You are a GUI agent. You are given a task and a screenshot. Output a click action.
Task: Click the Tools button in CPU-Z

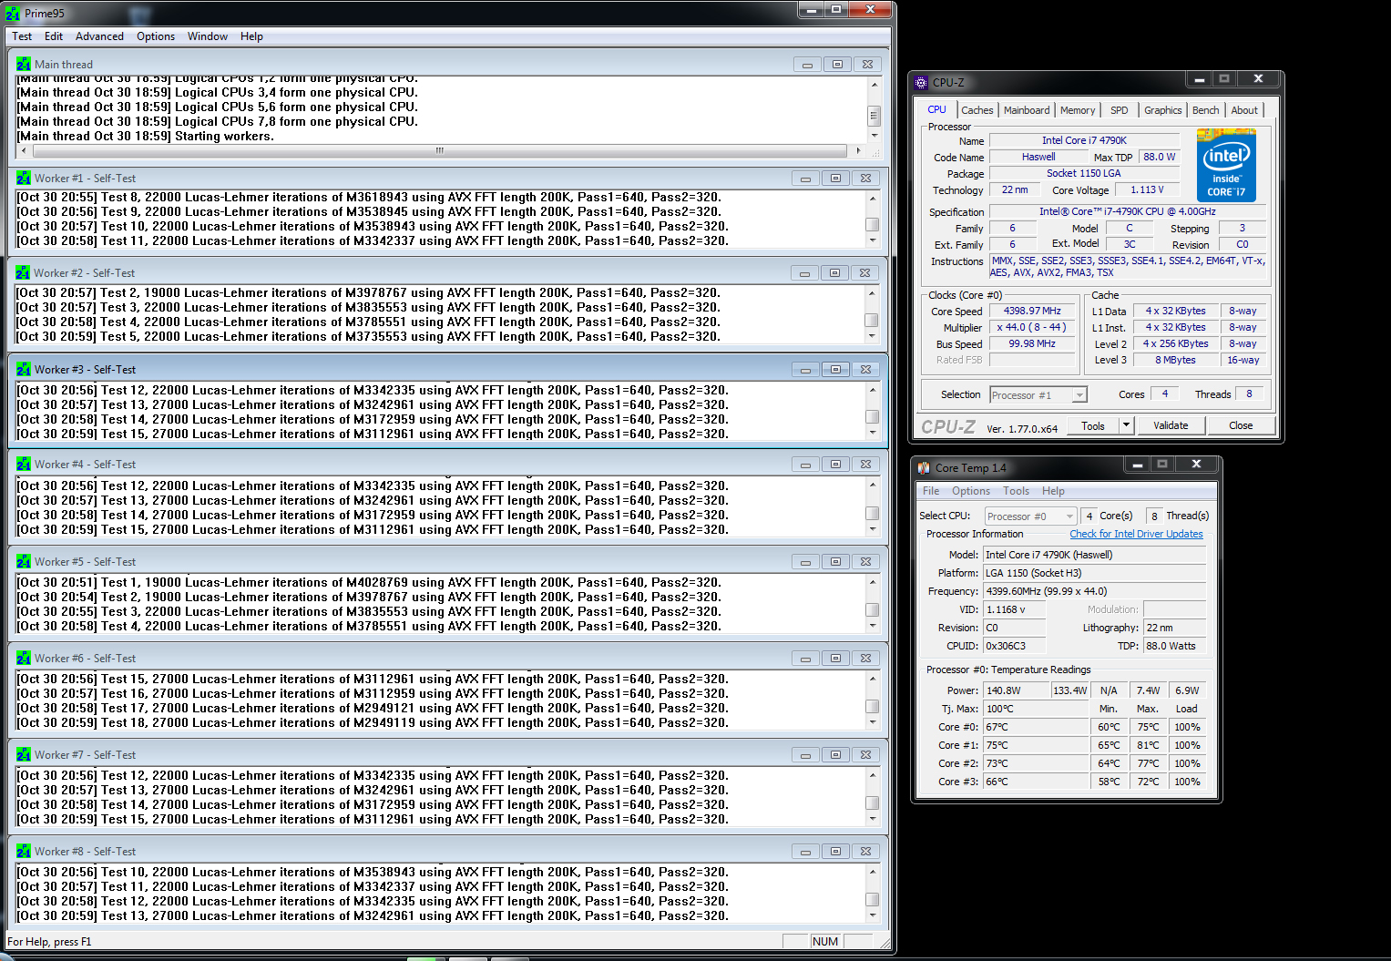click(1093, 425)
